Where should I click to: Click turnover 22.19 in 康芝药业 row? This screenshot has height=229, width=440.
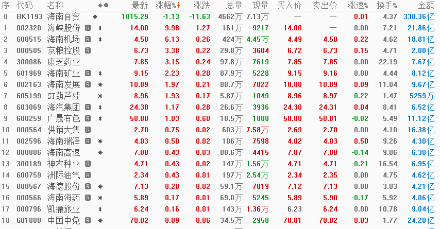click(x=388, y=62)
